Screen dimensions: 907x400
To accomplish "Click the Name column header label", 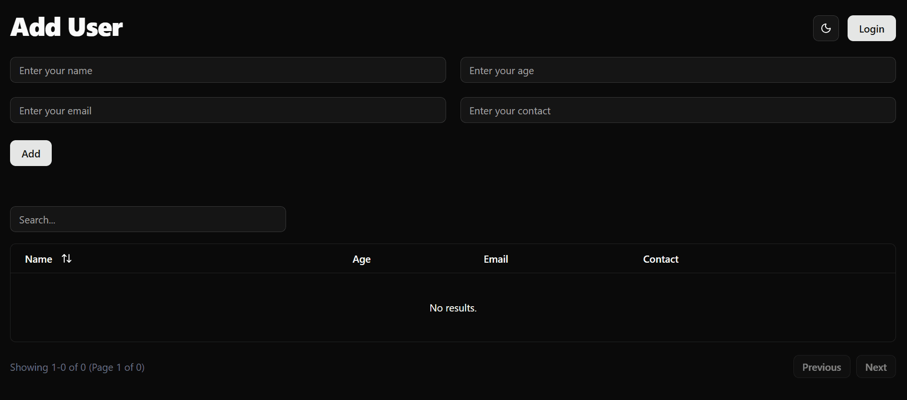I will pyautogui.click(x=38, y=259).
